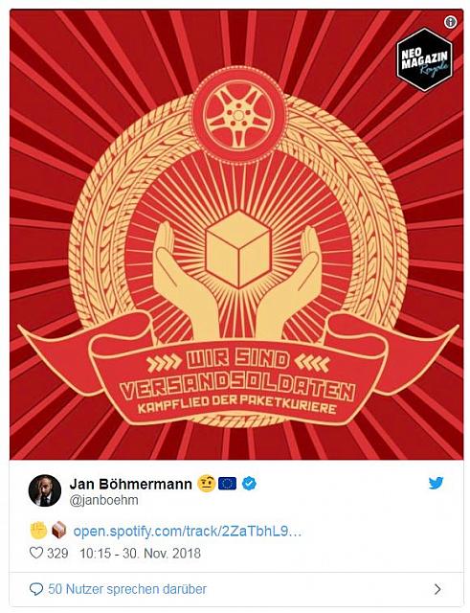
Task: Open the Twitter bird logo
Action: click(436, 483)
